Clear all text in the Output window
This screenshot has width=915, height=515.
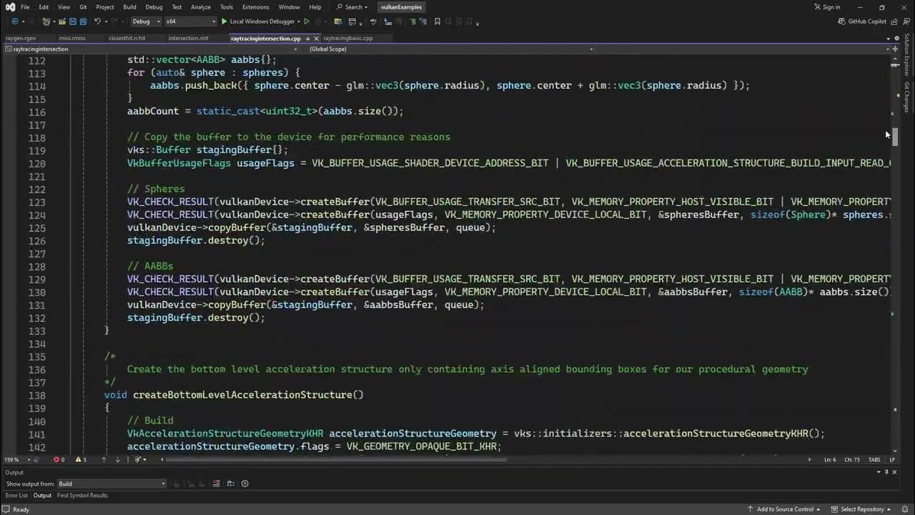coord(216,484)
